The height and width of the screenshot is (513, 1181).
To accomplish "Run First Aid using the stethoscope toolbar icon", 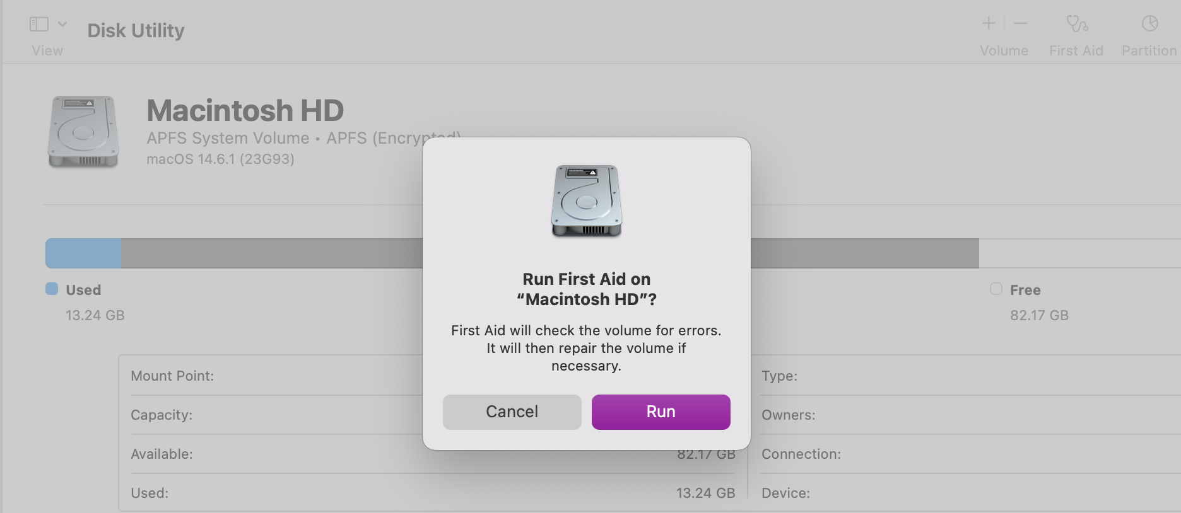I will (1076, 24).
